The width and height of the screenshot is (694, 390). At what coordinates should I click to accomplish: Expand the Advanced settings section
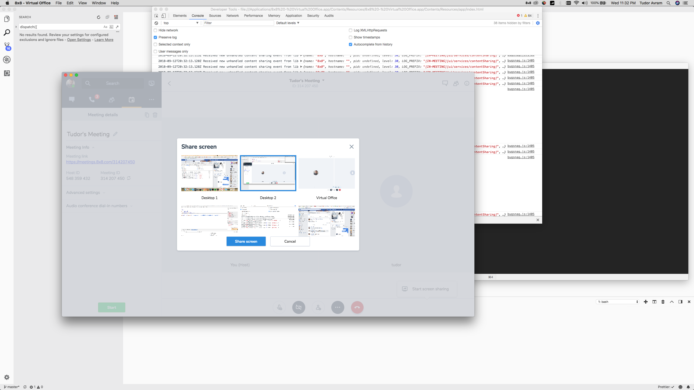85,193
